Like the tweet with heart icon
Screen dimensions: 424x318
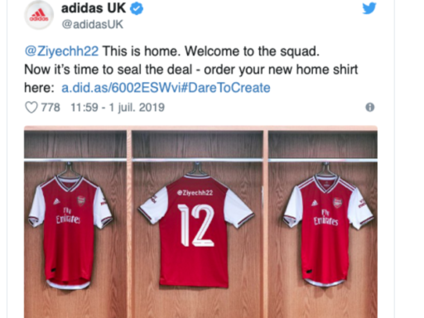point(31,108)
